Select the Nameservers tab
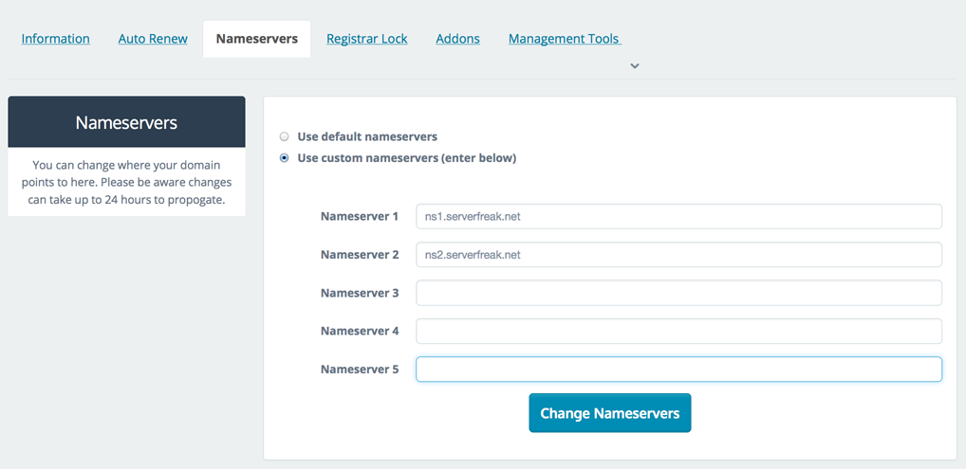966x469 pixels. click(257, 39)
